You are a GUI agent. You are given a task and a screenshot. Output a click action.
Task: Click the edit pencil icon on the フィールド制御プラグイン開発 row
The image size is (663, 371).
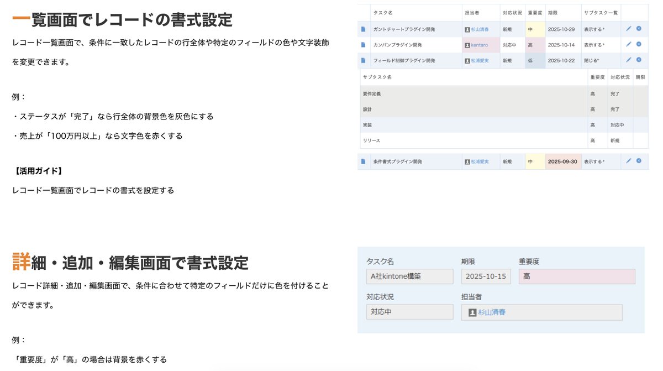pyautogui.click(x=628, y=60)
